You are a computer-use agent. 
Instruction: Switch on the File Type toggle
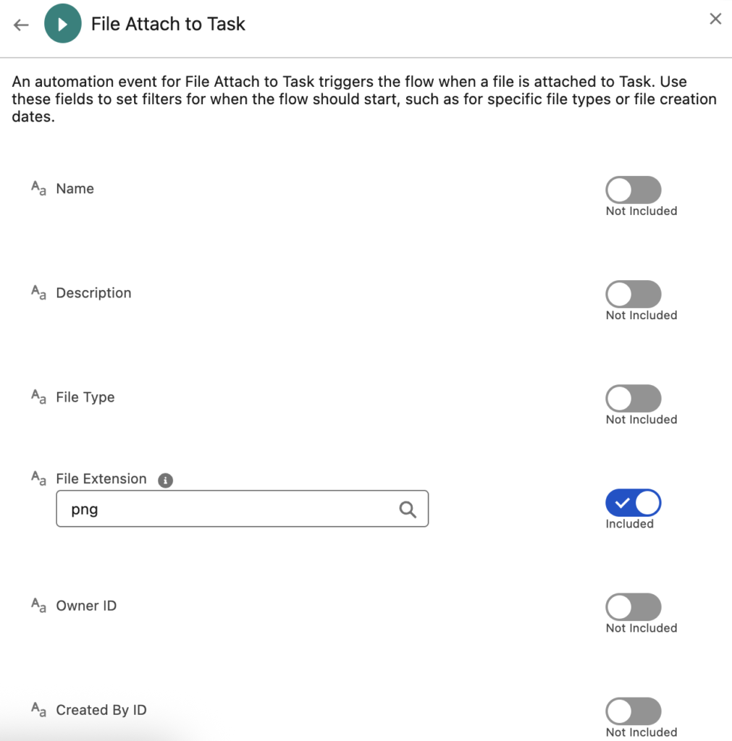point(634,399)
